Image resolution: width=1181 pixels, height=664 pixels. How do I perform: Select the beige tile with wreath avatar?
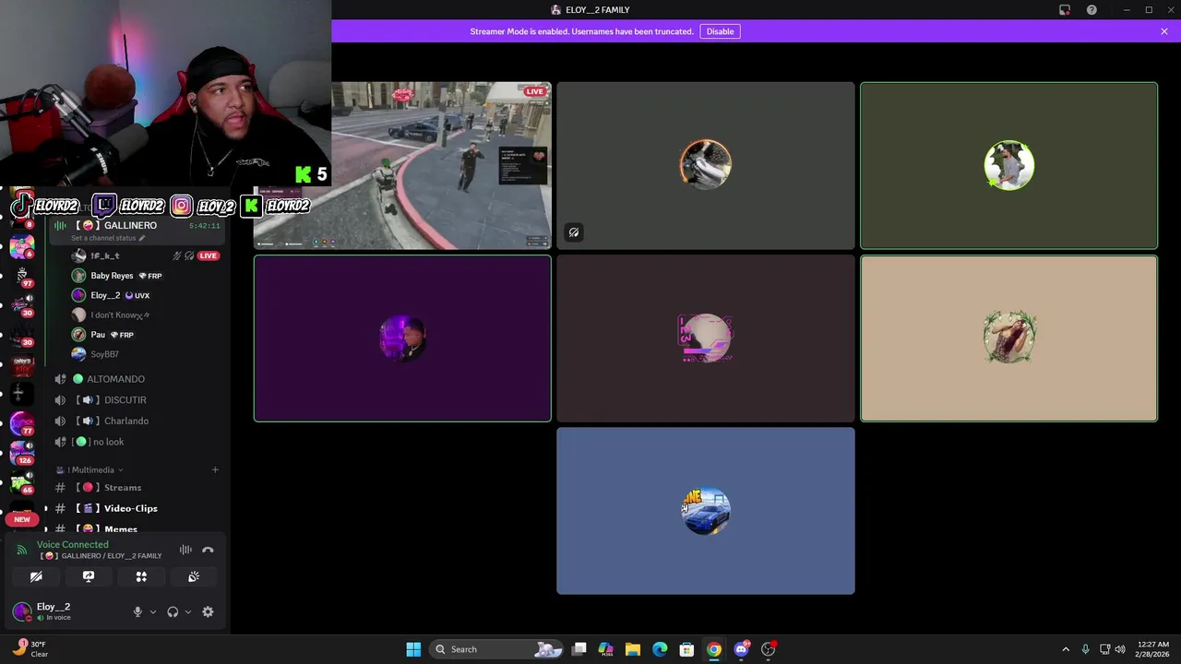(1008, 338)
